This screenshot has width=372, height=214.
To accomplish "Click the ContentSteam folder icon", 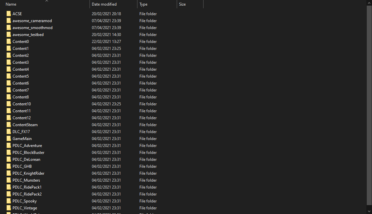I will tap(8, 125).
